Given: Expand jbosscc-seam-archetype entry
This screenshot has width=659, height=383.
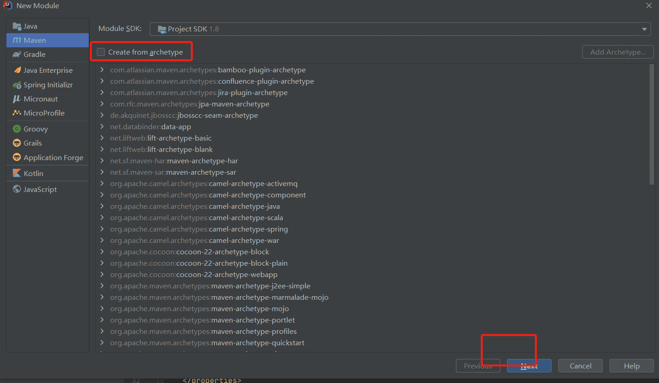Looking at the screenshot, I should click(x=102, y=115).
